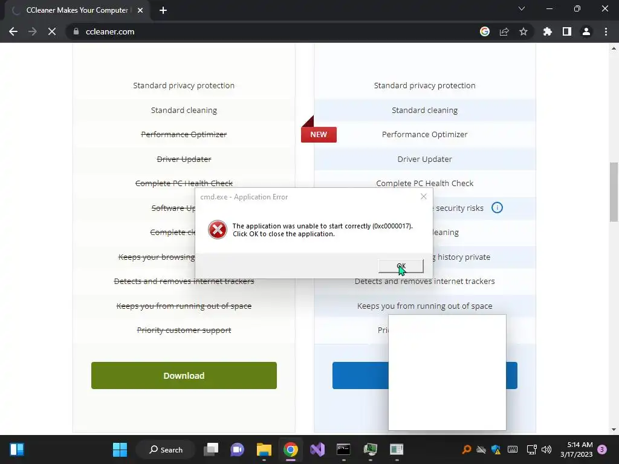
Task: Click the scrollbar up arrow
Action: click(x=614, y=48)
